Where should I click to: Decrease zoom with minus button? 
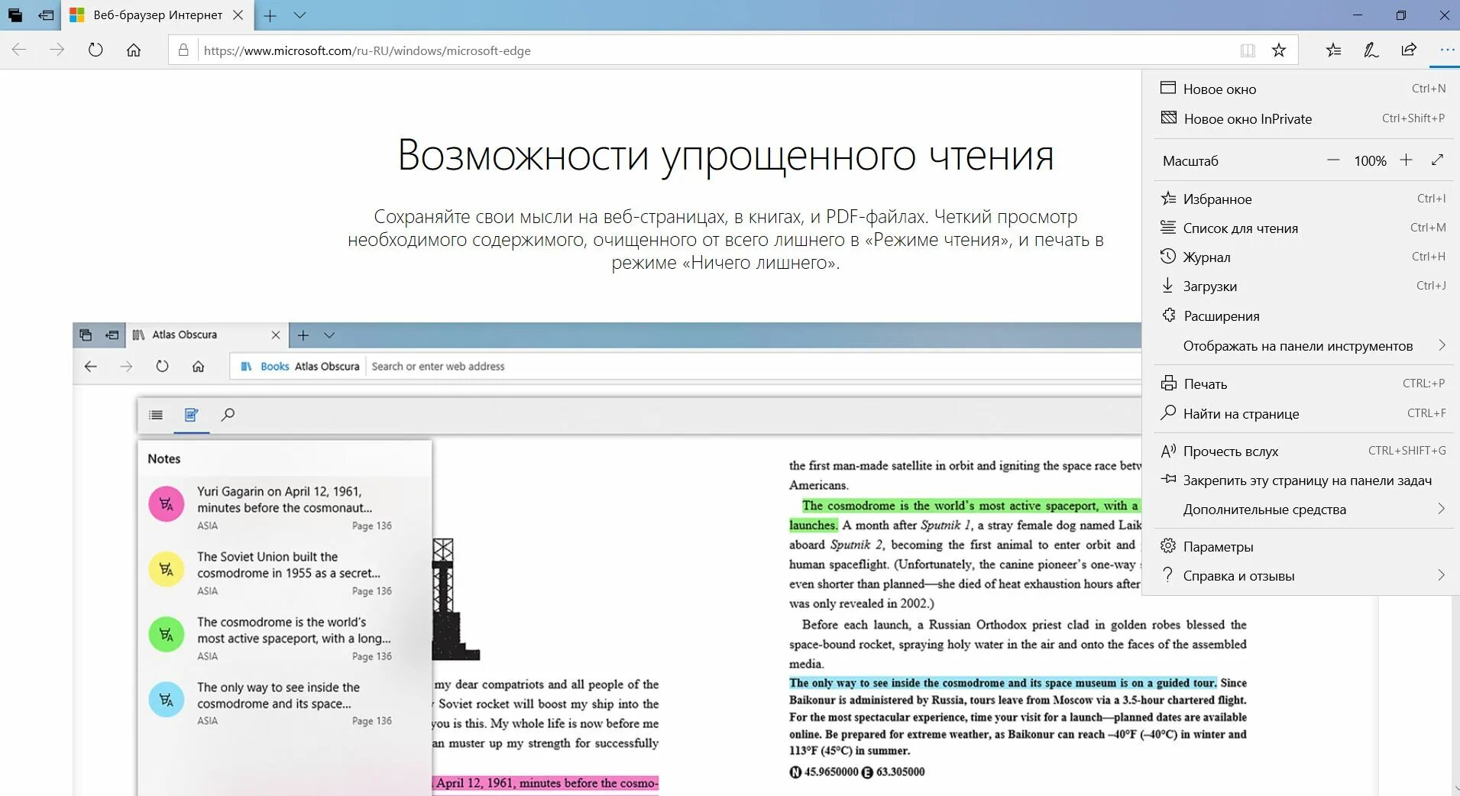(x=1333, y=160)
